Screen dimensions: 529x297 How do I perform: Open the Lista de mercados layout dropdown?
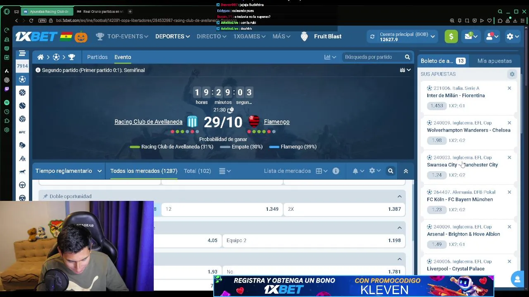[322, 171]
